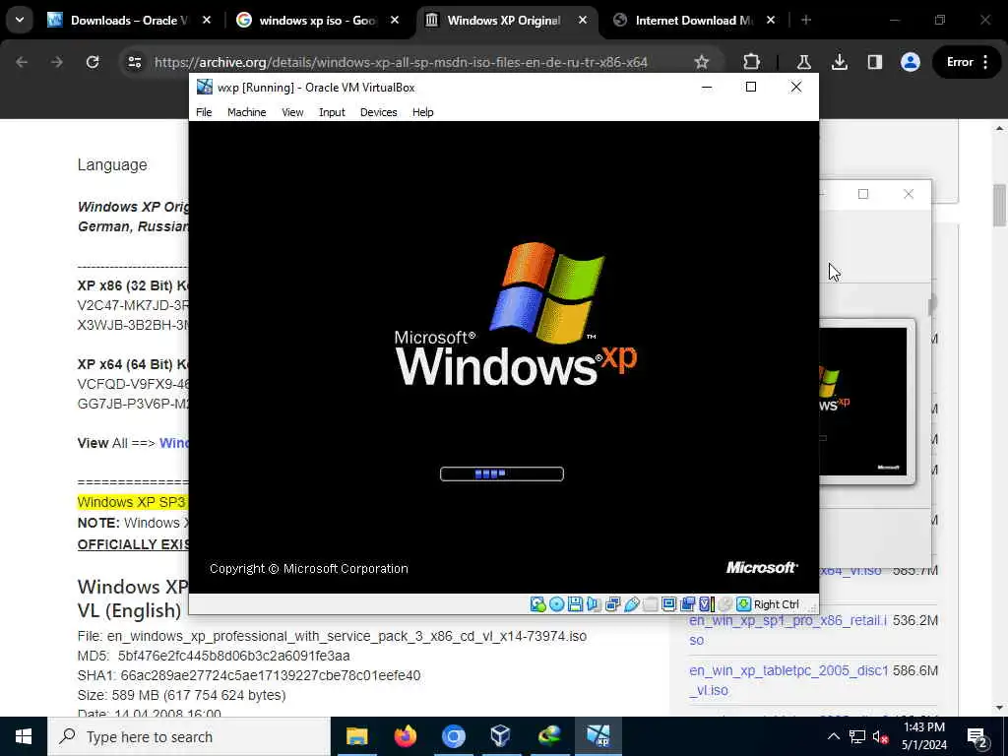Bookmark this page with the star icon

pyautogui.click(x=701, y=62)
